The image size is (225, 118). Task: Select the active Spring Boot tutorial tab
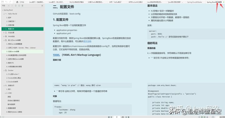tap(214, 2)
